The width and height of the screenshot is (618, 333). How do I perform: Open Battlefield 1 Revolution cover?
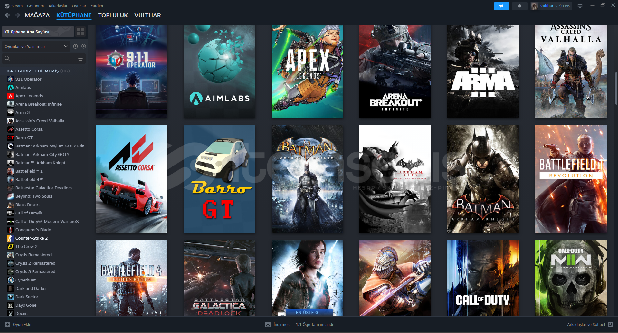coord(571,179)
